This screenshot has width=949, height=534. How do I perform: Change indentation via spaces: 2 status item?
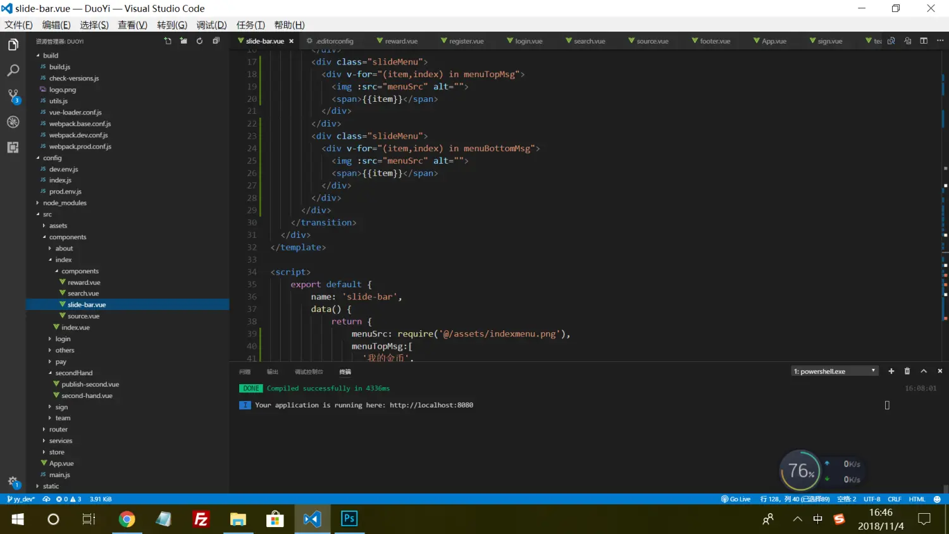(847, 499)
